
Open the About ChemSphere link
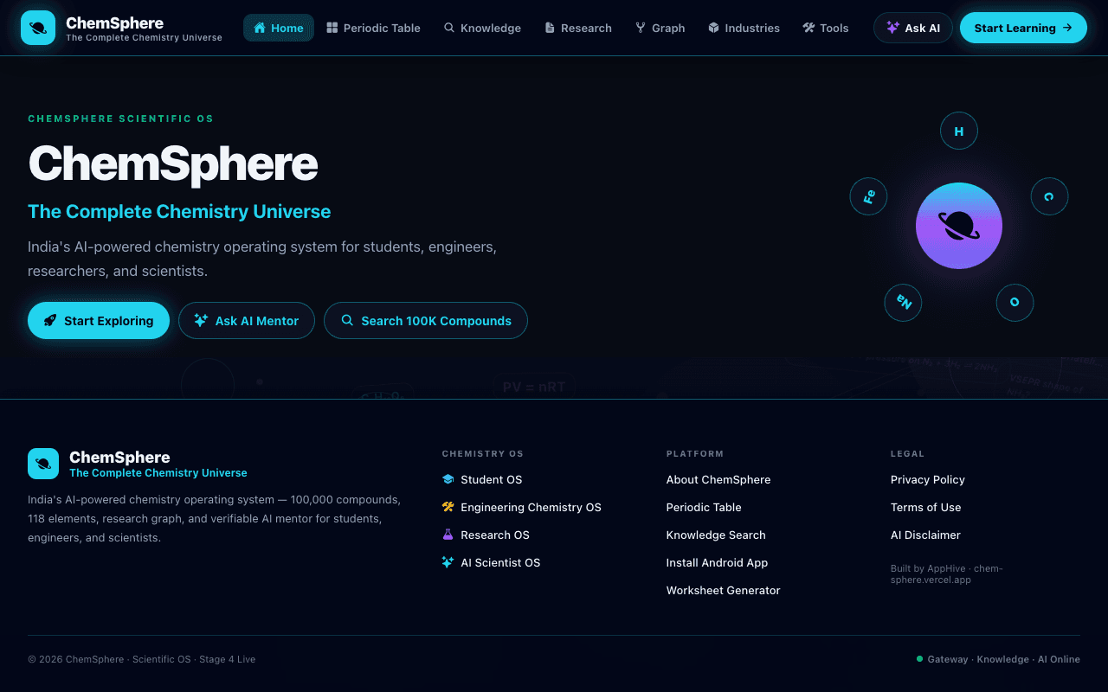[718, 479]
